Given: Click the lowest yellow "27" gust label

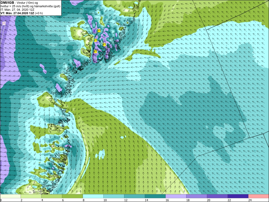Looking at the screenshot, I should tap(95, 51).
